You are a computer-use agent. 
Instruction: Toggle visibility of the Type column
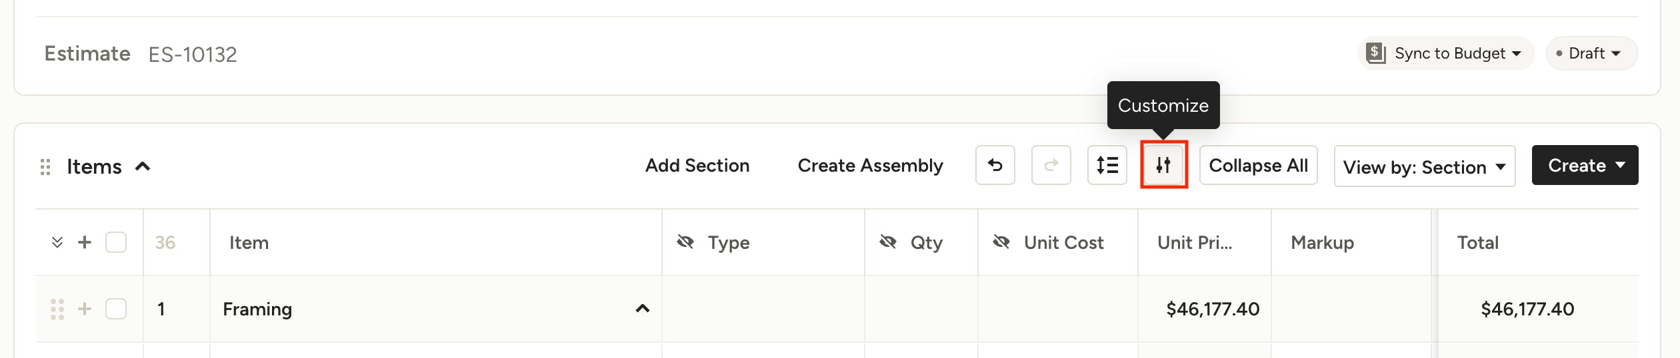coord(685,242)
